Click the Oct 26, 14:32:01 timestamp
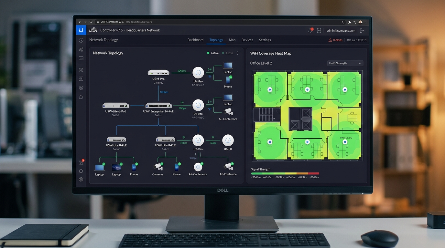Image resolution: width=445 pixels, height=248 pixels. [357, 40]
